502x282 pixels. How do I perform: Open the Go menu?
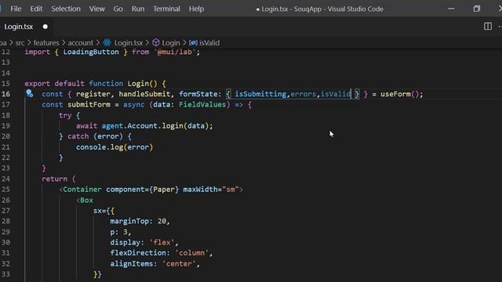pos(118,9)
